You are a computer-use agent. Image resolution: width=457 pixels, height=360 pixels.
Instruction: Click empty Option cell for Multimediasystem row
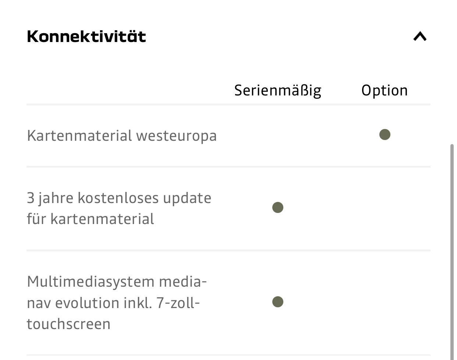tap(385, 302)
